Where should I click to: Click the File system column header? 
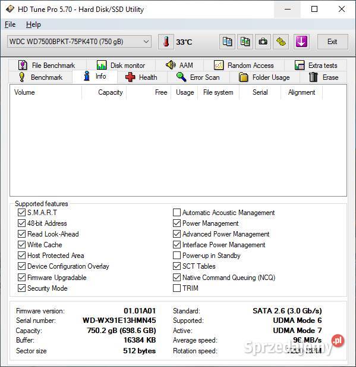tap(219, 92)
